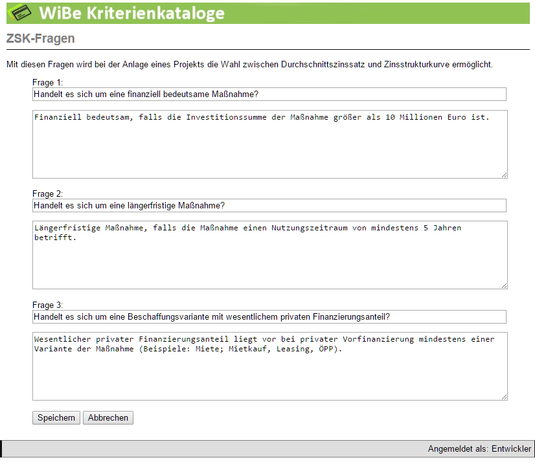Click the dark left edge of status bar
Screen dimensions: 535x464
[1, 449]
